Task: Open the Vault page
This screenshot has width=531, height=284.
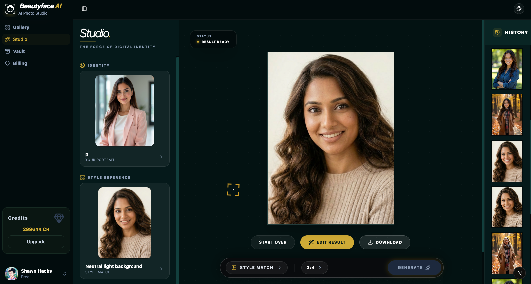Action: (36, 51)
